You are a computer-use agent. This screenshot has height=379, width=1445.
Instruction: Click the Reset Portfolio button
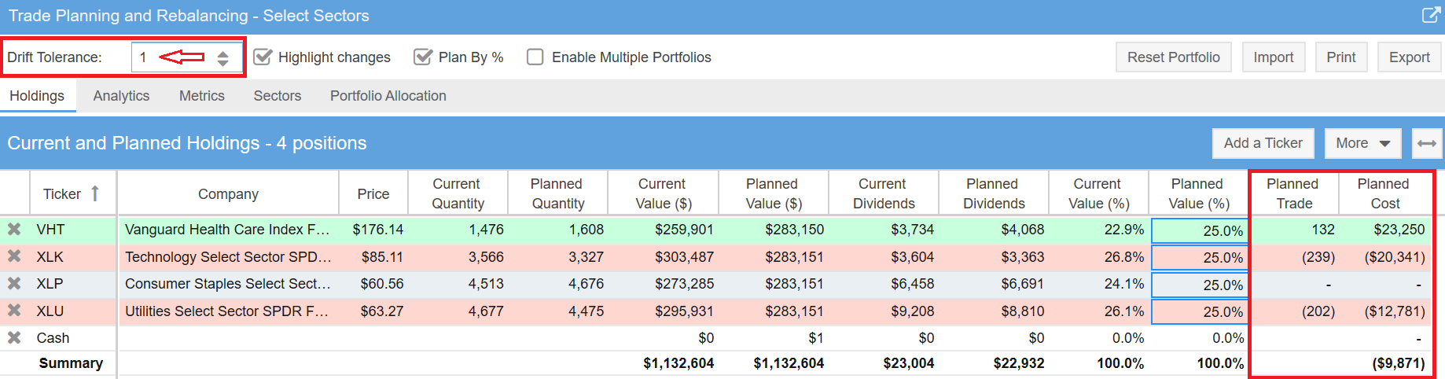pos(1173,57)
